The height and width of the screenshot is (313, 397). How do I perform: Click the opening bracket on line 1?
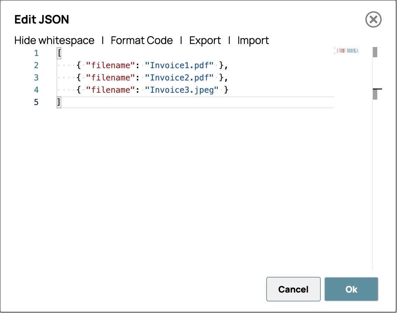(x=59, y=53)
